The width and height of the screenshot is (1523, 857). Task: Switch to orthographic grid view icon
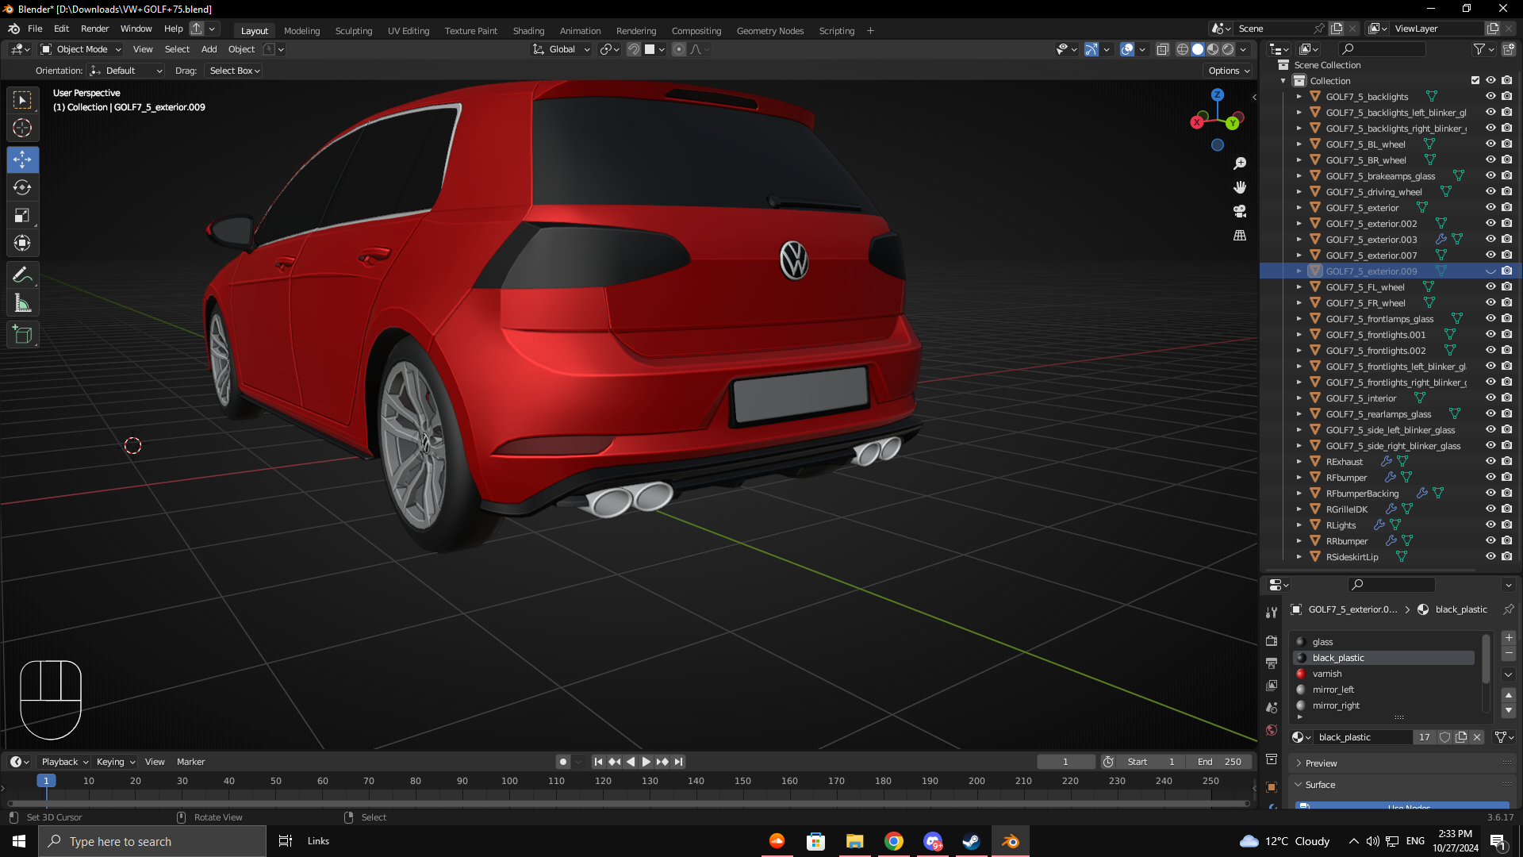tap(1240, 236)
